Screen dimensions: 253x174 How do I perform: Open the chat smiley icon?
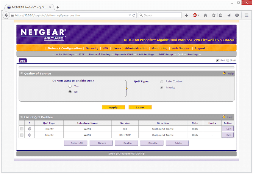point(237,15)
